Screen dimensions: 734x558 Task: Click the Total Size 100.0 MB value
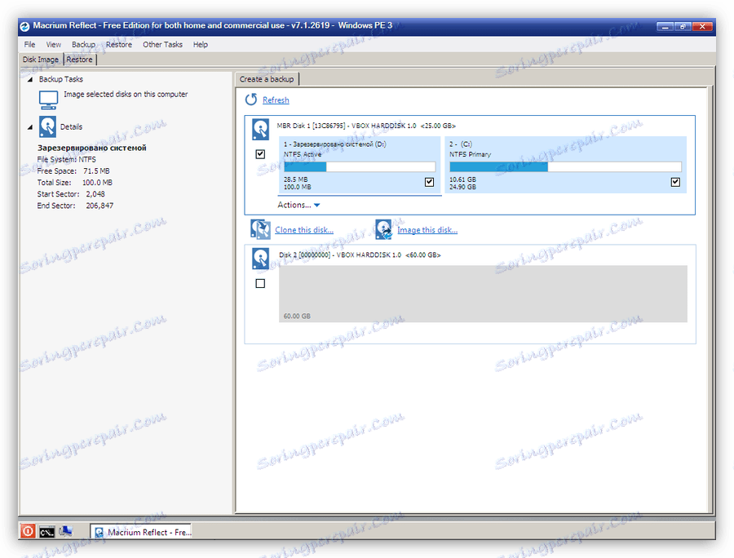[97, 183]
